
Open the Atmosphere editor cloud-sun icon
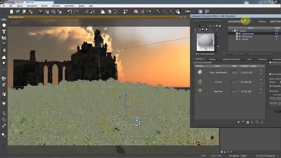click(x=103, y=12)
